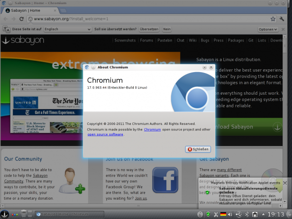This screenshot has width=292, height=219.
Task: Open a new tab with the tab button
Action: [x=63, y=11]
